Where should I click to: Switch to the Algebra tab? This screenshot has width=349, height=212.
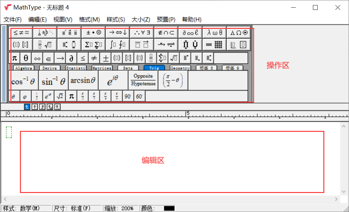[x=24, y=68]
